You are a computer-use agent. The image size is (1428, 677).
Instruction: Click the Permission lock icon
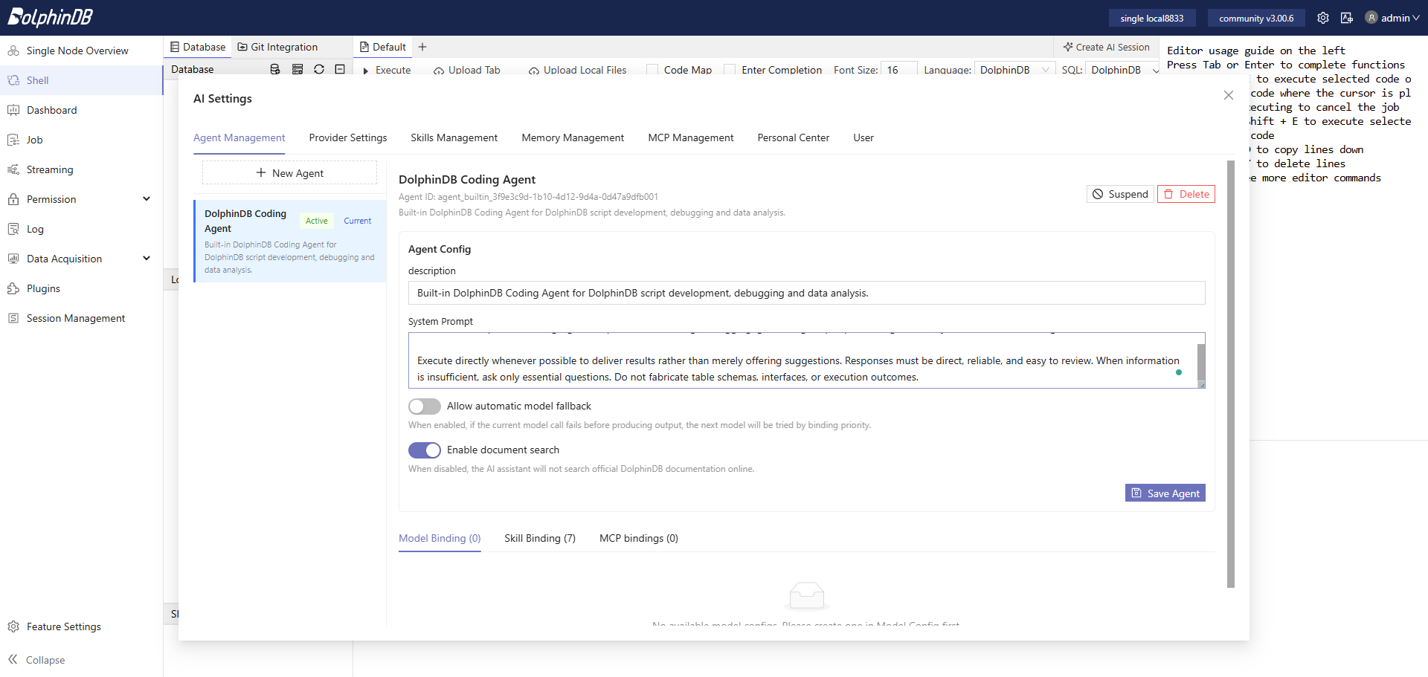pyautogui.click(x=13, y=199)
